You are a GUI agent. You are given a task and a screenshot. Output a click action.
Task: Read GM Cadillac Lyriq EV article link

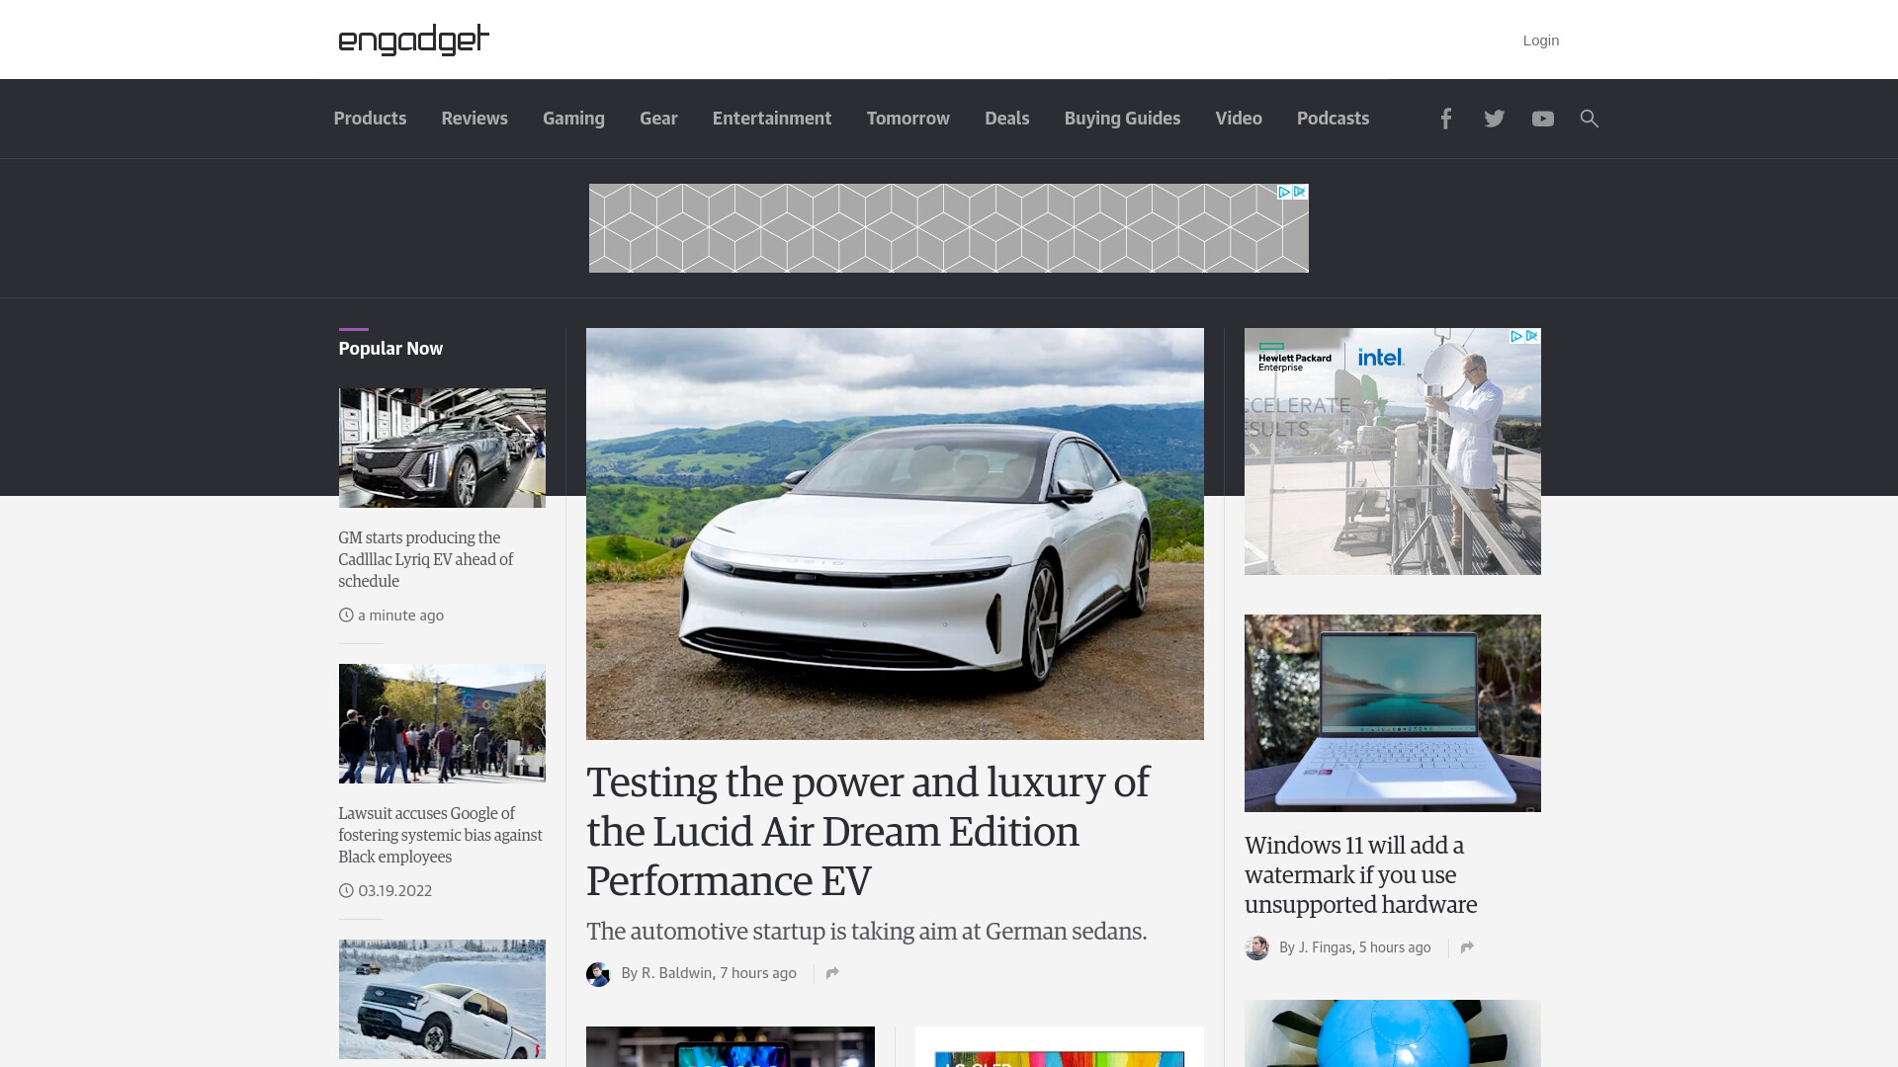426,559
